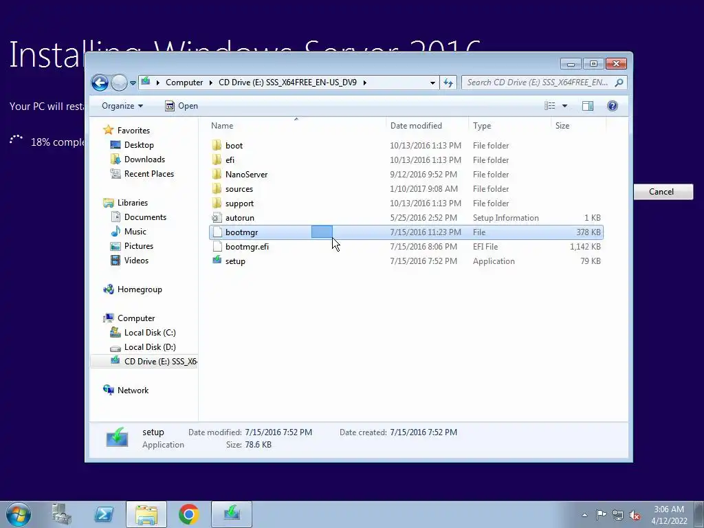
Task: Expand the arrow after Computer breadcrumb
Action: [x=210, y=82]
